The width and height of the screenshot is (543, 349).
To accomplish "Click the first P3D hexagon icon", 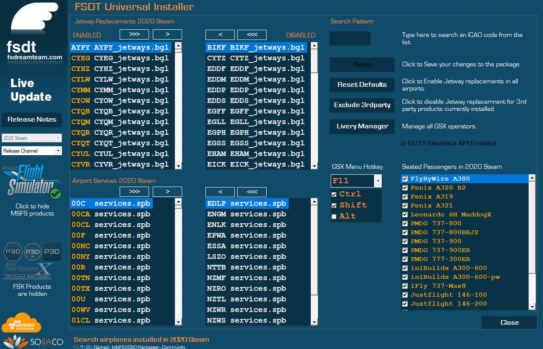I will click(13, 252).
